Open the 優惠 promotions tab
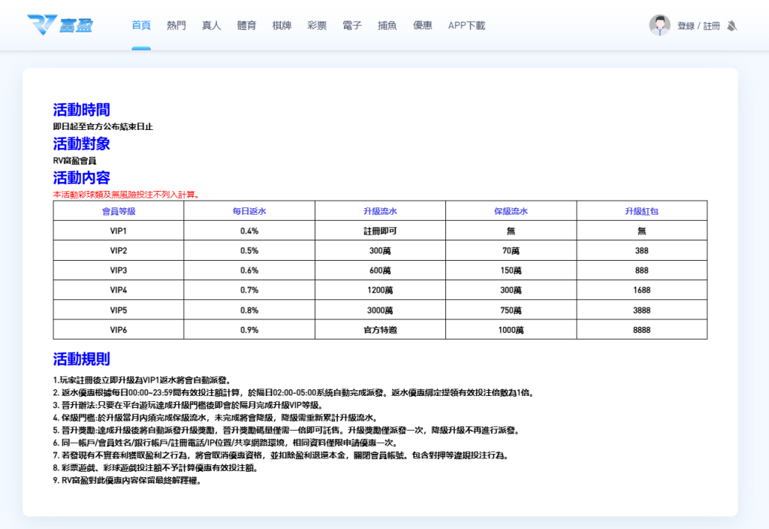769x529 pixels. (422, 24)
